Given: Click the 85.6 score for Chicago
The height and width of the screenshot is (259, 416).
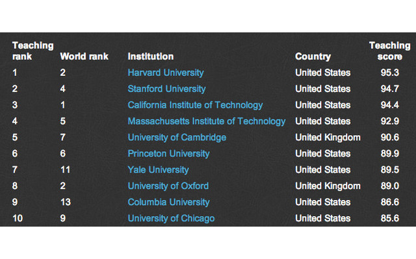Looking at the screenshot, I should pos(390,218).
